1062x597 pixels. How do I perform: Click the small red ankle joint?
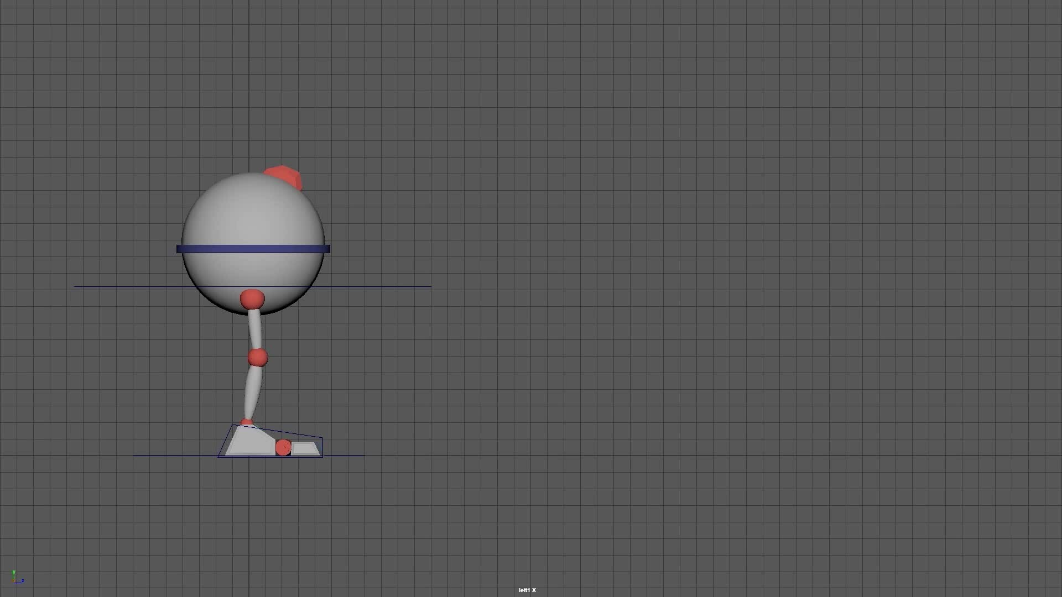click(x=247, y=421)
